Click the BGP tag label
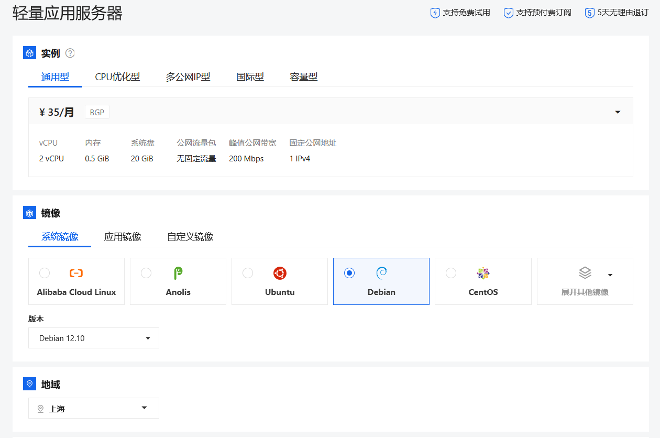 coord(97,112)
